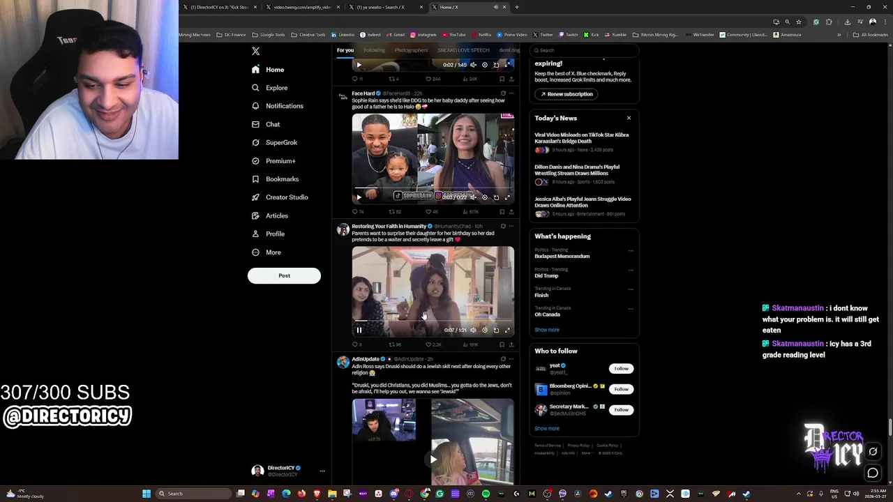Open Profile in the sidebar
The image size is (893, 502).
pos(268,234)
